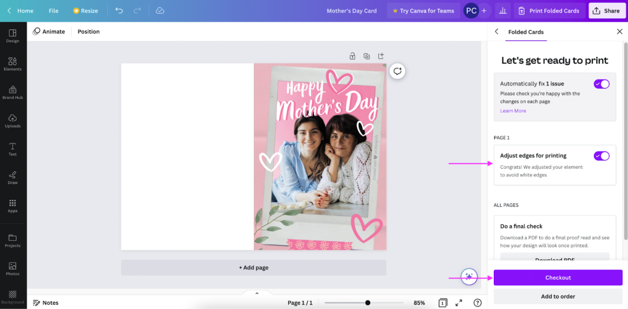This screenshot has height=309, width=628.
Task: Open the Resize option
Action: point(85,11)
